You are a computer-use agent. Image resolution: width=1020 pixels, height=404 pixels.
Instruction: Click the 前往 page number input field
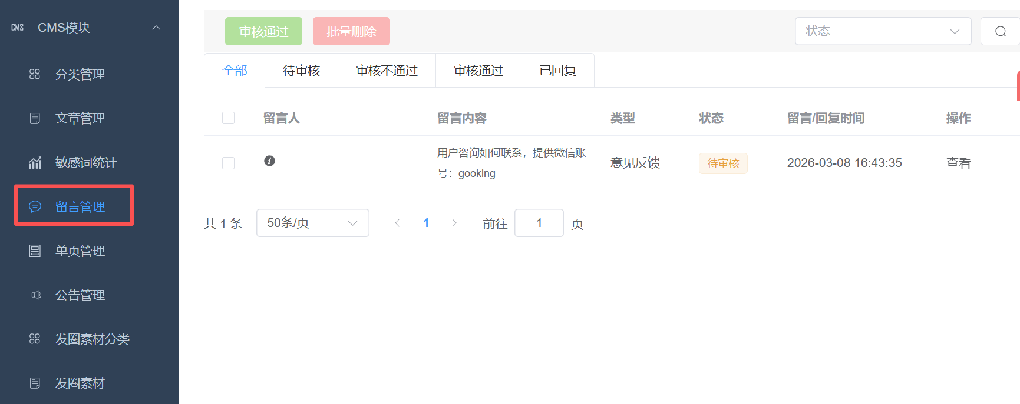[x=539, y=223]
